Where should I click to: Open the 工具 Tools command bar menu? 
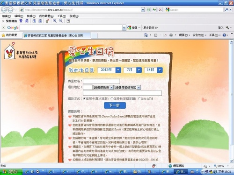click(215, 35)
